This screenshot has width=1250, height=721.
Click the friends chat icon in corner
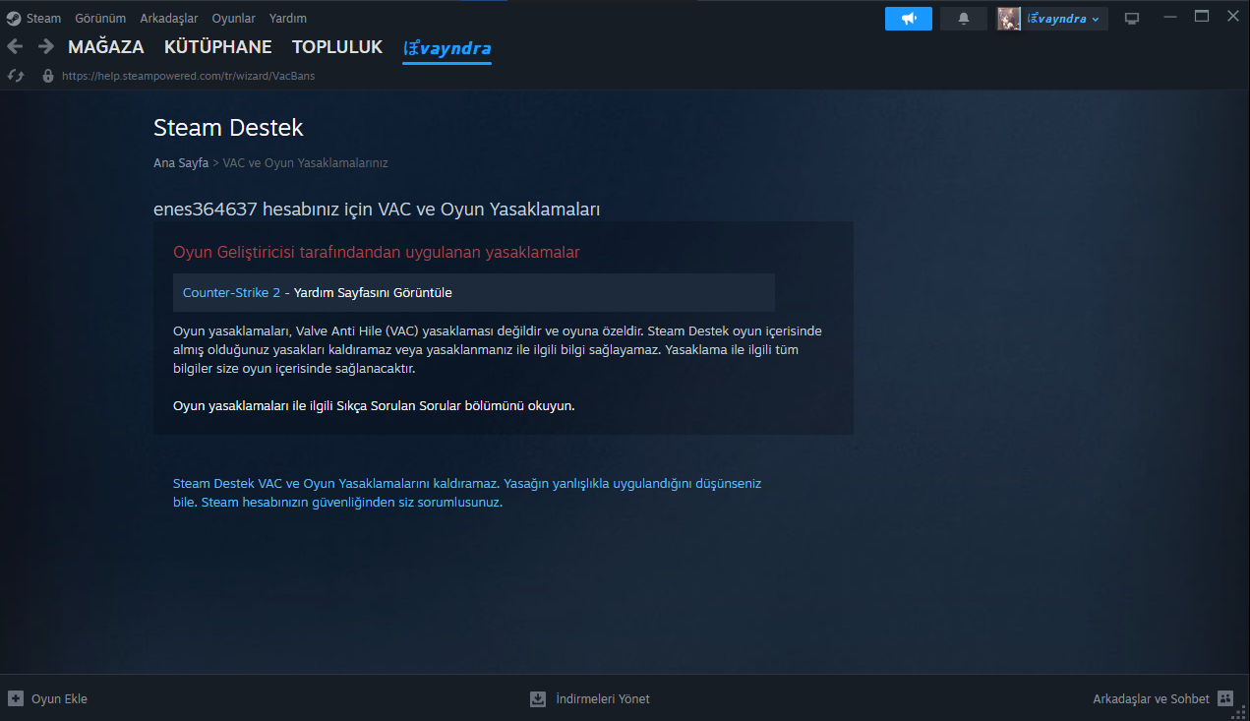1225,698
